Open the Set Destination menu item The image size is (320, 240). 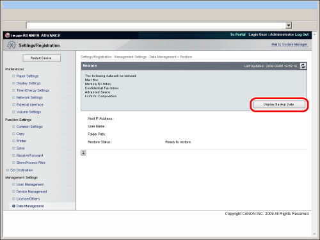[22, 170]
